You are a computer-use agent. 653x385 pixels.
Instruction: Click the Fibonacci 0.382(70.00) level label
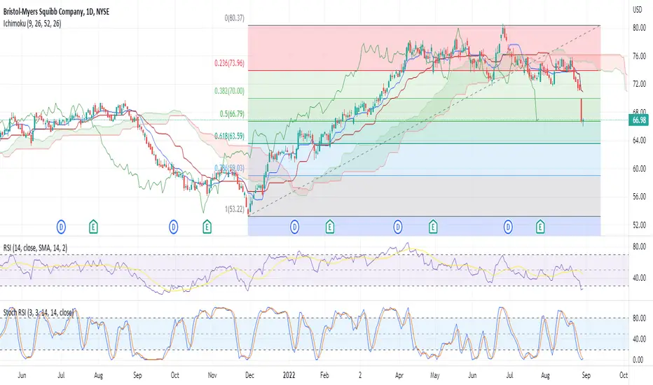click(230, 91)
